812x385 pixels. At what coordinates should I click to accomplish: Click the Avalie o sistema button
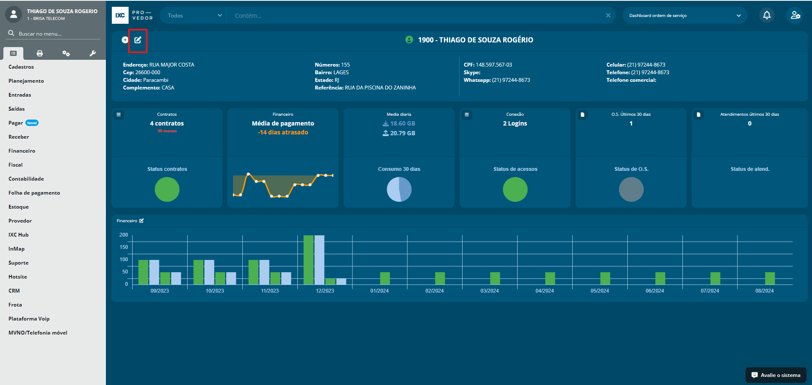click(x=776, y=375)
